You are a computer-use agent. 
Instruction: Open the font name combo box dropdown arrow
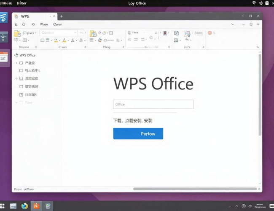[x=75, y=33]
